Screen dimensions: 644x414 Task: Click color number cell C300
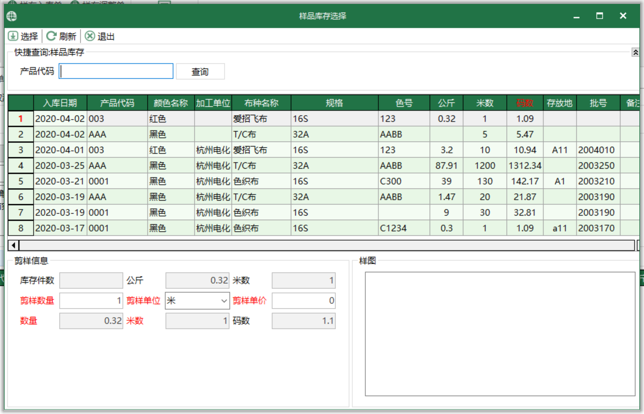point(404,181)
